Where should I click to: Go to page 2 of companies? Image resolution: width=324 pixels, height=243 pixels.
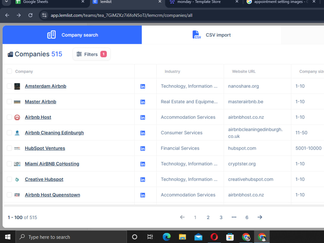(x=208, y=217)
